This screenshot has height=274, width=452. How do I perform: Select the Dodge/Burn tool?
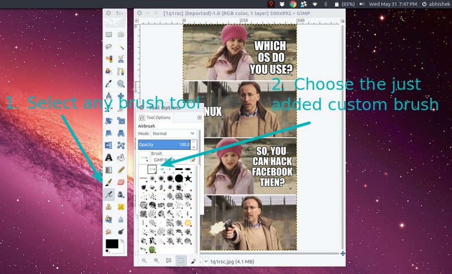[121, 232]
